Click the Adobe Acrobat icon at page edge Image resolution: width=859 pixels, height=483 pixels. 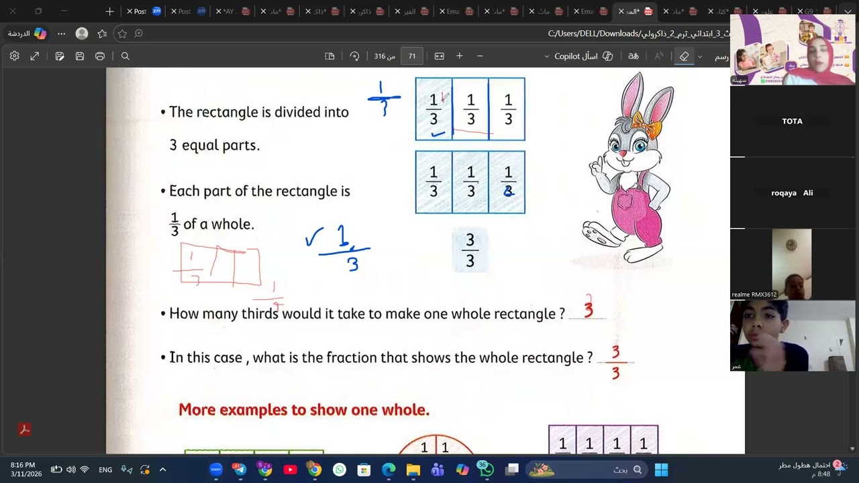coord(25,429)
